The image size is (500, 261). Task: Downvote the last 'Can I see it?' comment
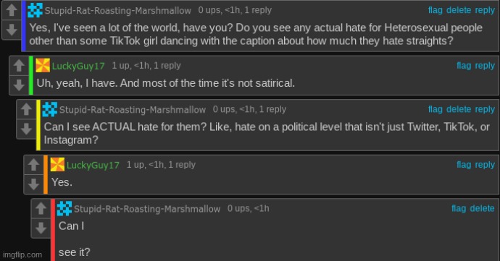(x=41, y=228)
